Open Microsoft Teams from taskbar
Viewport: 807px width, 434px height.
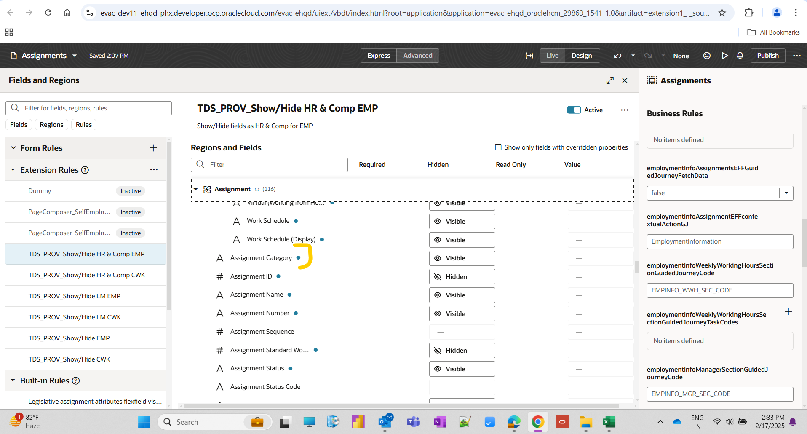click(x=413, y=422)
